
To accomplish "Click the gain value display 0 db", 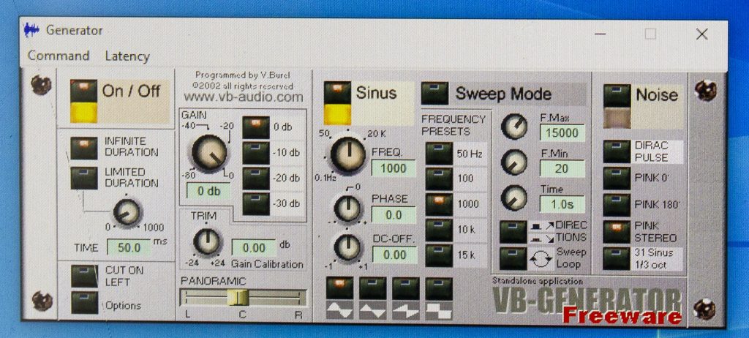I will (x=208, y=191).
